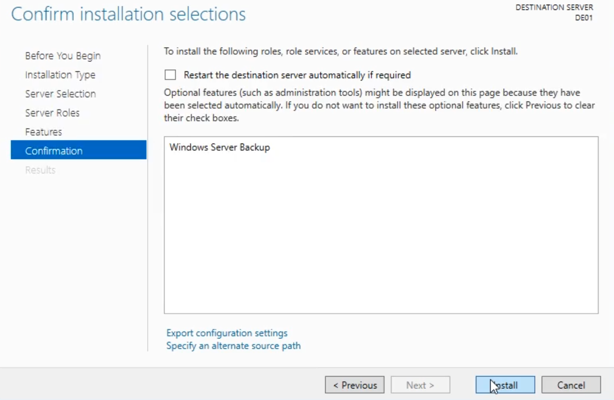Screen dimensions: 614x400
Task: Click the disabled Next button
Action: [420, 385]
